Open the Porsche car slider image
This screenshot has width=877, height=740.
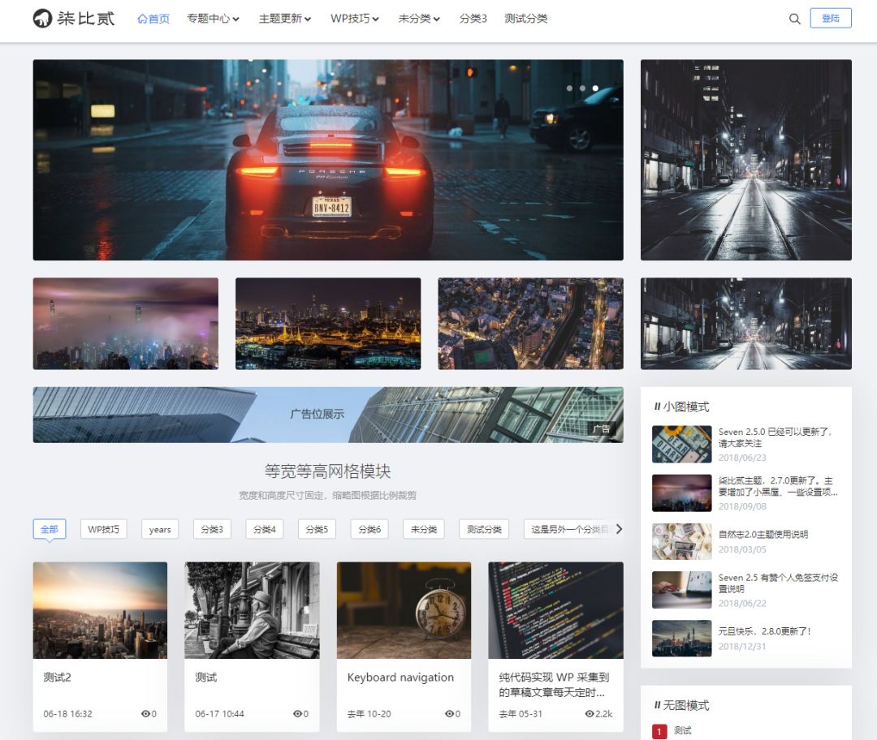click(x=328, y=160)
